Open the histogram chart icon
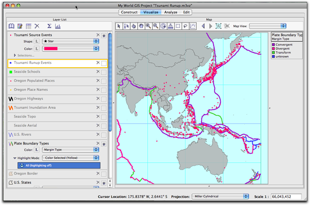The height and width of the screenshot is (205, 310). 57,26
